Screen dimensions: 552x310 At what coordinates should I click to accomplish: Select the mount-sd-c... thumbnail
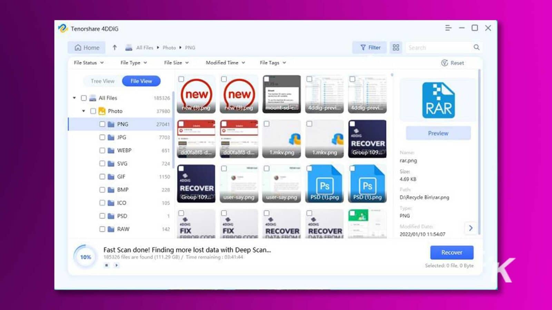(x=282, y=94)
